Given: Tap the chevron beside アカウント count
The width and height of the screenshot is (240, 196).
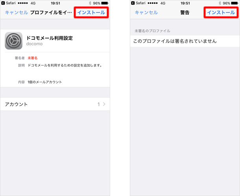Looking at the screenshot, I should tap(104, 104).
